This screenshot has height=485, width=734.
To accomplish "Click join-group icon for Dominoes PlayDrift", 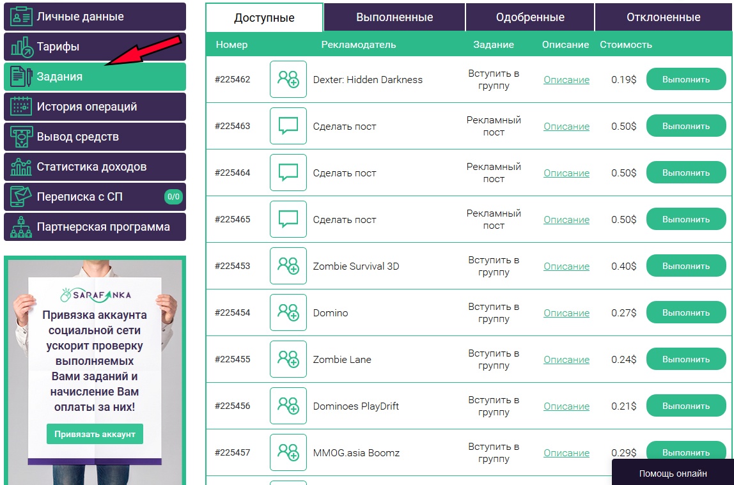I will (x=288, y=406).
